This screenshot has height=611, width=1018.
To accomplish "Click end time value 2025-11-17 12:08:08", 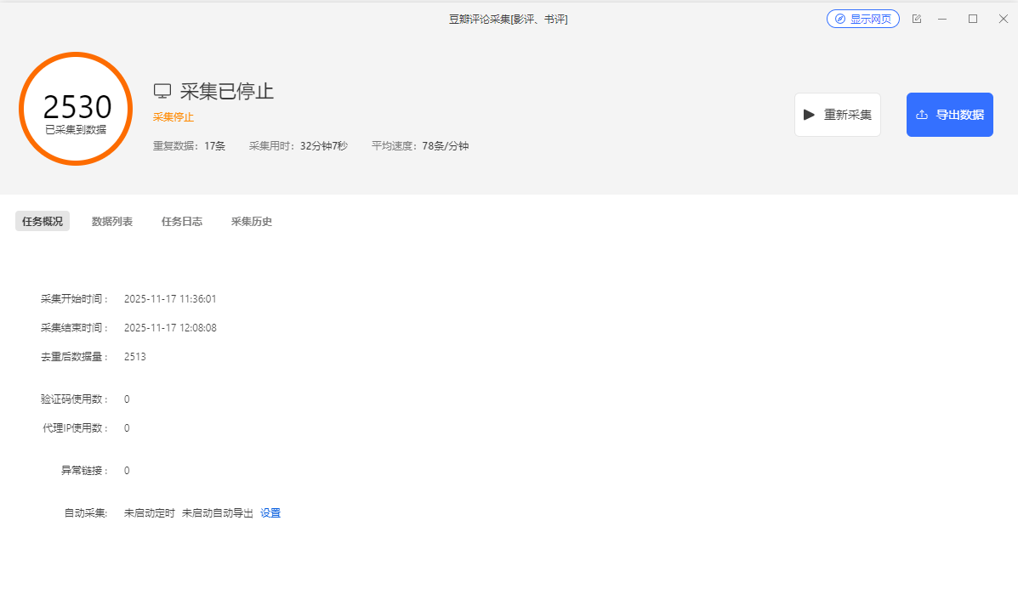I will [x=170, y=328].
